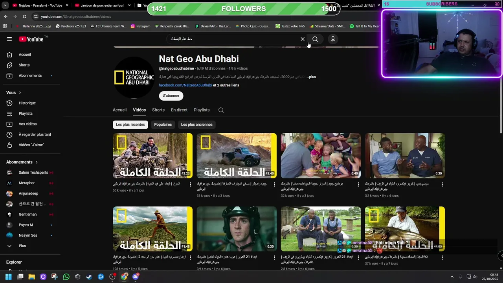Viewport: 503px width, 283px height.
Task: Open the channel Playlists tab
Action: pos(202,110)
